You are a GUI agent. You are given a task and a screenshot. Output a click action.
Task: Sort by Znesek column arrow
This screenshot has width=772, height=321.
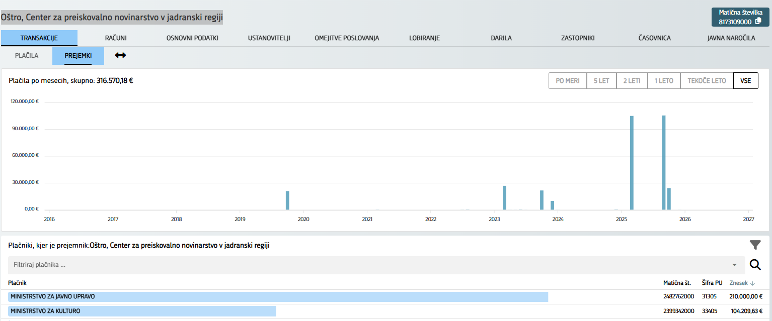[x=752, y=283]
